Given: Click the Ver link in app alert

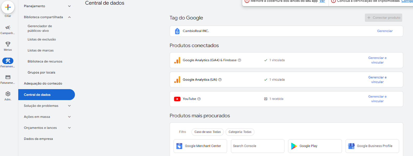Looking at the screenshot, I should click(x=322, y=1).
